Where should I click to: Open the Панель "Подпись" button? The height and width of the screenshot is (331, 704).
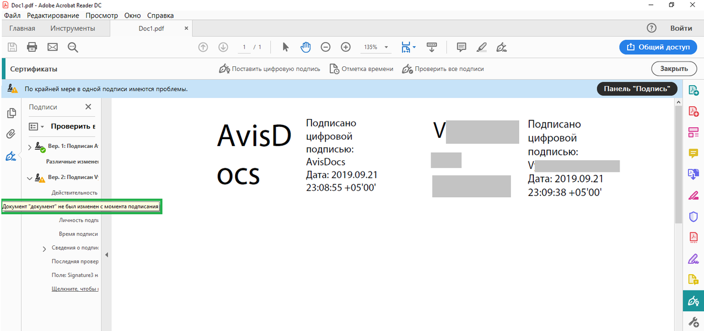pyautogui.click(x=637, y=89)
